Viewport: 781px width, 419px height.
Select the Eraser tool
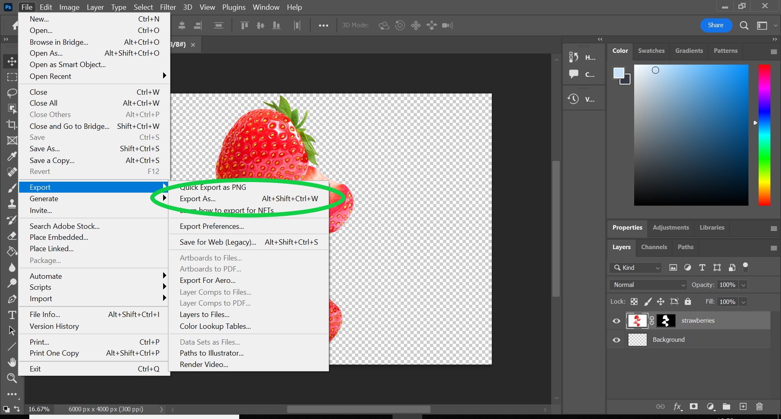(12, 235)
